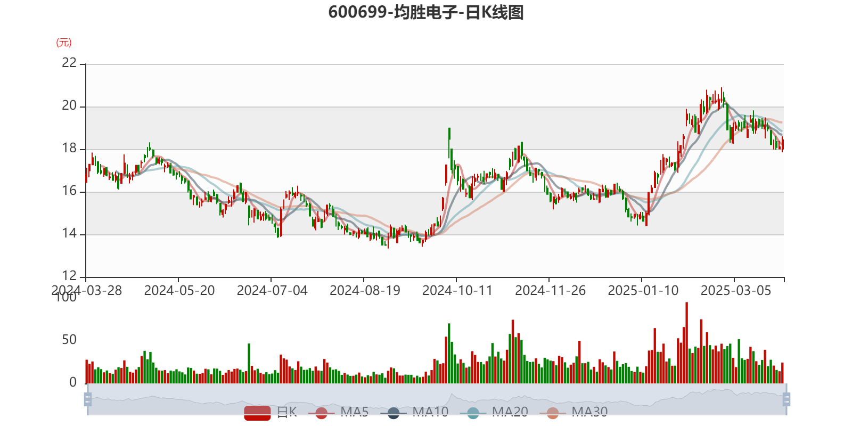Image resolution: width=852 pixels, height=426 pixels.
Task: Click the 2024-10-11 date label
Action: [x=457, y=291]
